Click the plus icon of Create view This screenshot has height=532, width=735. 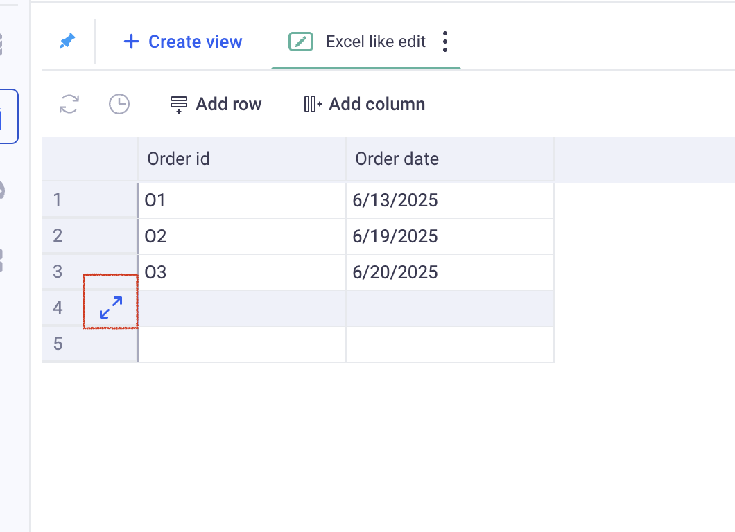[x=131, y=42]
